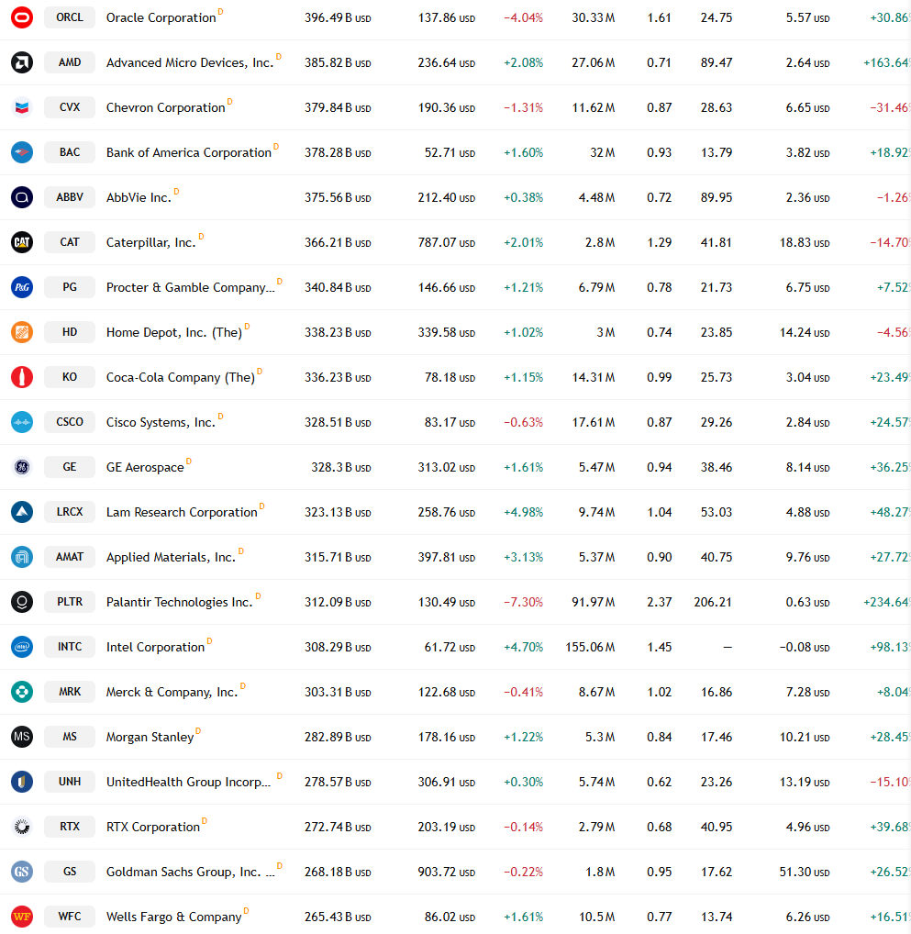Open the Palantir Technologies Inc. link
This screenshot has width=911, height=934.
click(179, 602)
